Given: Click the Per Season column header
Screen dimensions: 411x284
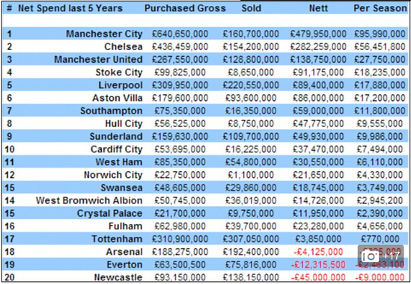Looking at the screenshot, I should click(380, 8).
